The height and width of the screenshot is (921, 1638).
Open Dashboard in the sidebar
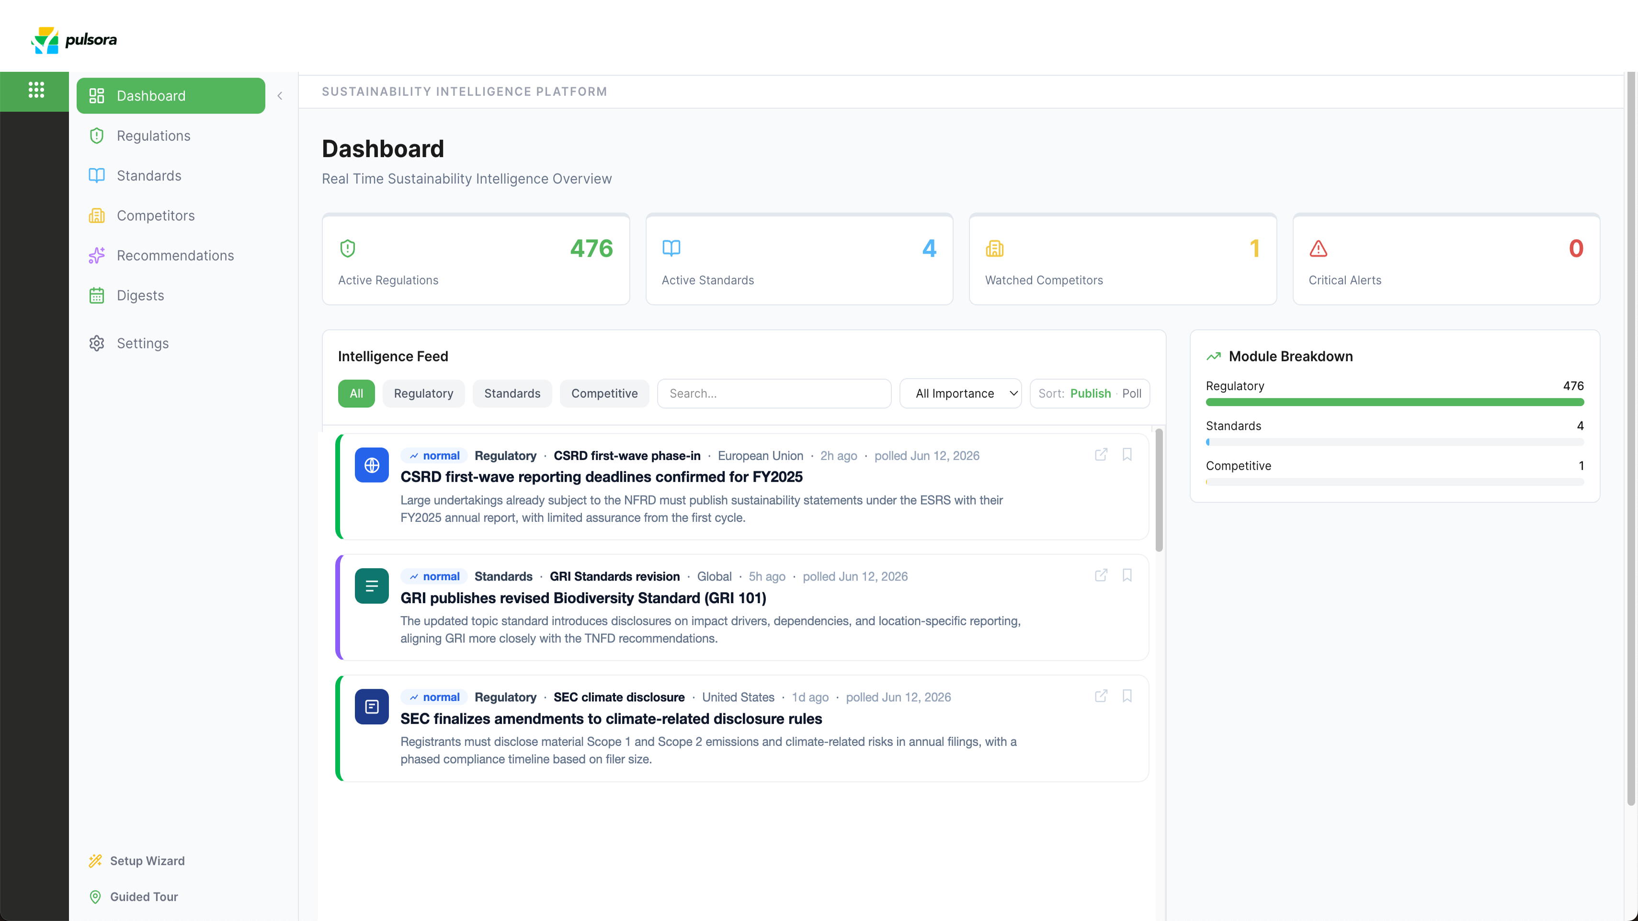[x=171, y=96]
